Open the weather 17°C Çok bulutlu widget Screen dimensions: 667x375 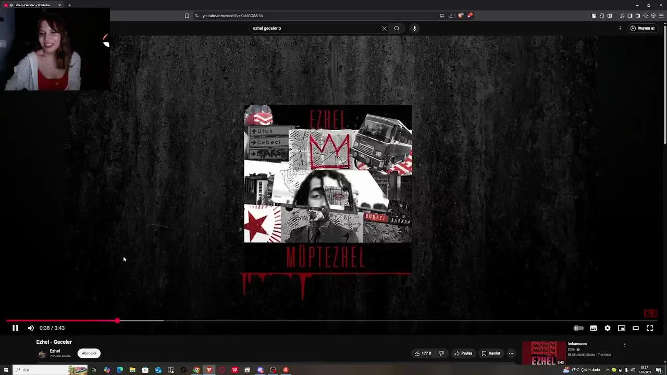point(582,370)
